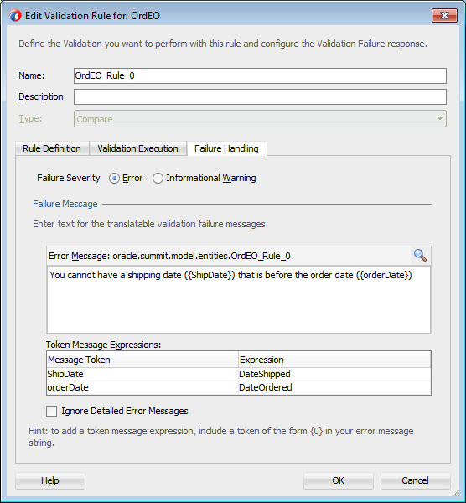This screenshot has height=503, width=466.
Task: Enable Ignore Detailed Error Messages checkbox
Action: tap(52, 411)
